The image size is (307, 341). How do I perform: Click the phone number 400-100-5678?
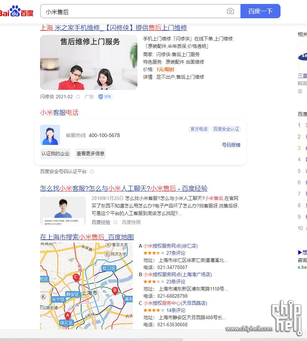point(104,136)
